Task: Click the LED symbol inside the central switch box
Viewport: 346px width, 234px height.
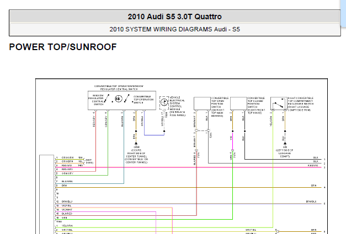Action: [119, 99]
